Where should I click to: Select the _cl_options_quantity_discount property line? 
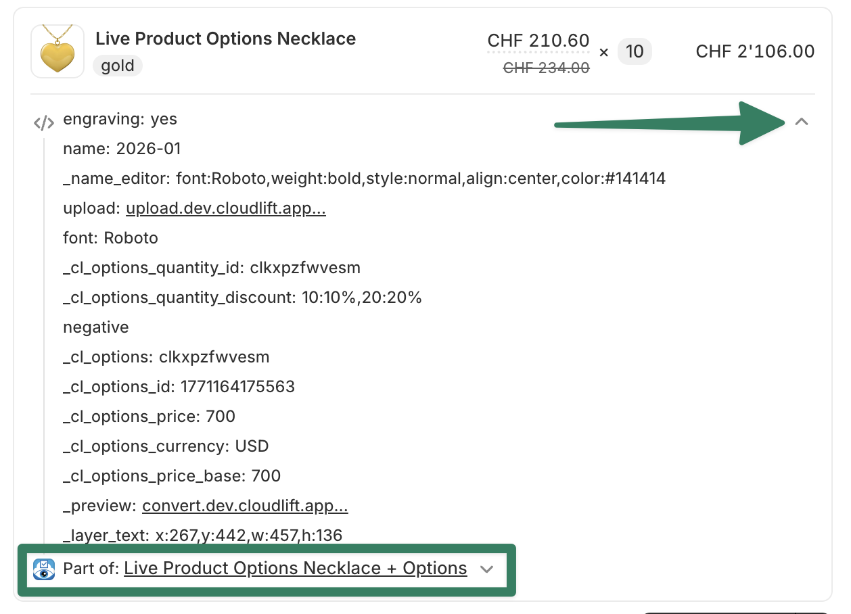(x=242, y=298)
